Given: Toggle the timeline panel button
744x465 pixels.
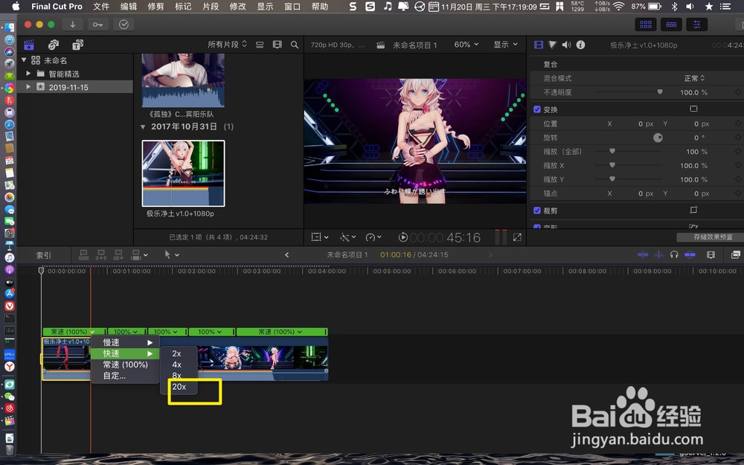Looking at the screenshot, I should pos(671,25).
